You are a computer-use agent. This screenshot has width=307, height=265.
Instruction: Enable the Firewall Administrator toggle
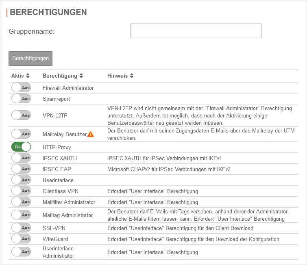[21, 88]
